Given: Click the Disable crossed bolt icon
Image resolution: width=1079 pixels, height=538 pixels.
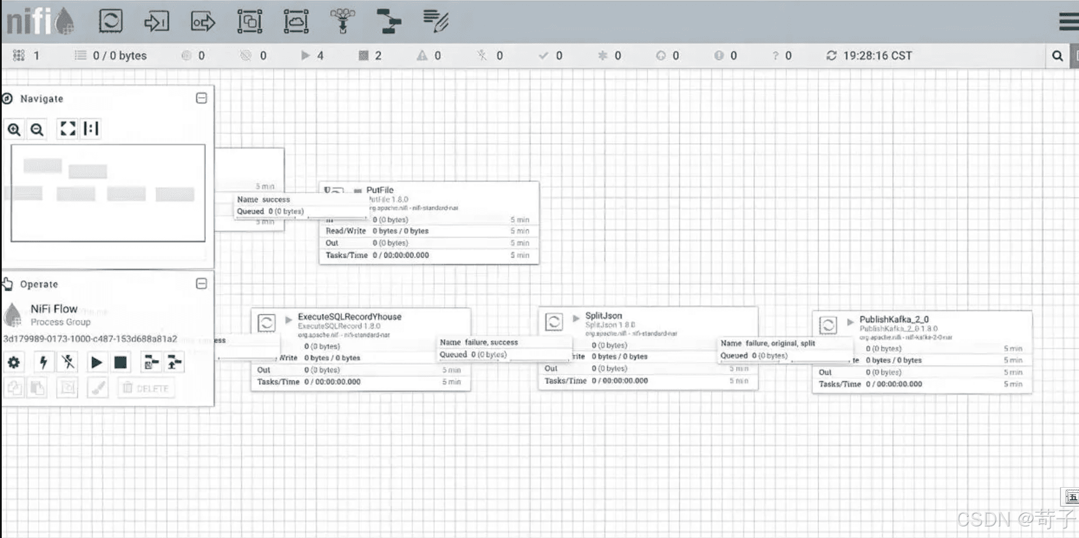Looking at the screenshot, I should 68,362.
